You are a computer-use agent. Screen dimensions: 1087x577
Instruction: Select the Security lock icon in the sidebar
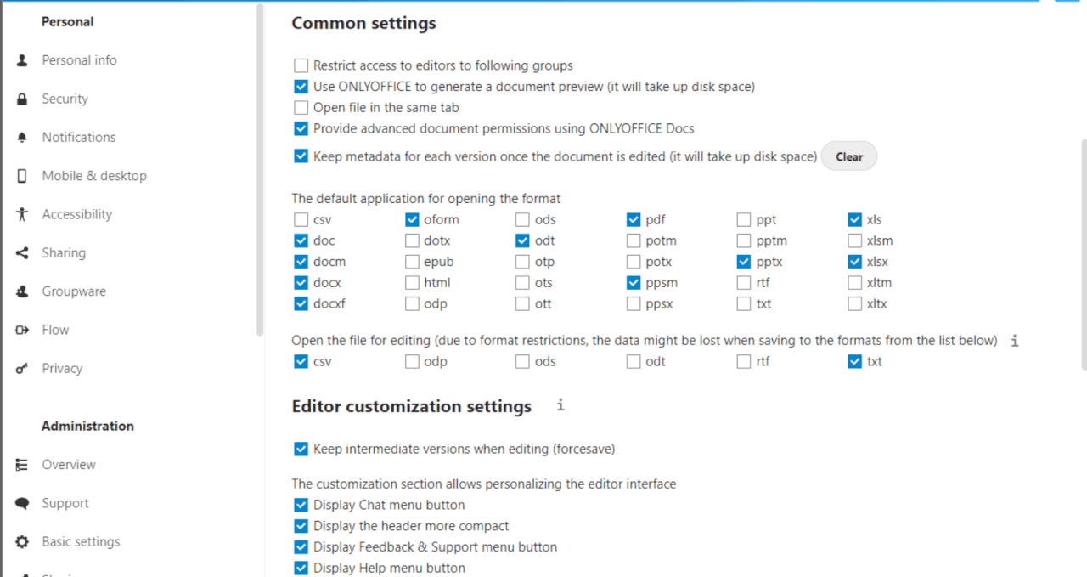click(x=21, y=99)
